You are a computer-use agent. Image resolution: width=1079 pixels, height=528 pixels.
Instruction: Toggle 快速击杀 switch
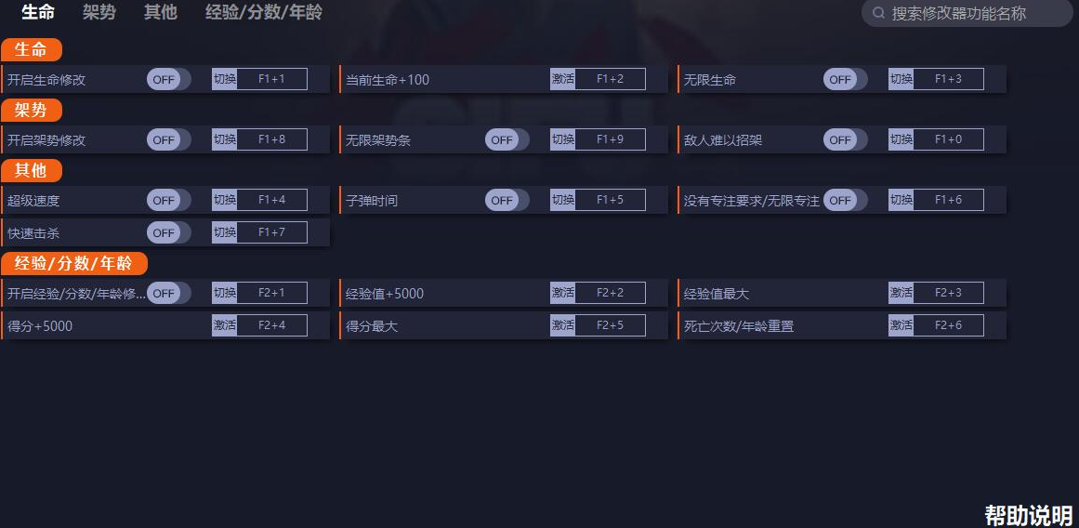coord(168,232)
